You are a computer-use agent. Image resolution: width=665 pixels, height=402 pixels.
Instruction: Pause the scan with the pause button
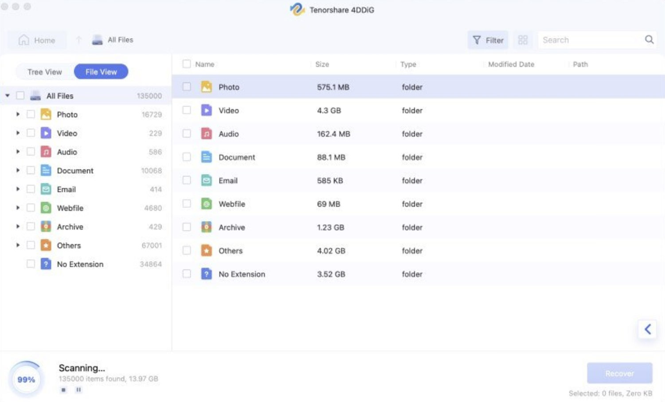point(78,390)
